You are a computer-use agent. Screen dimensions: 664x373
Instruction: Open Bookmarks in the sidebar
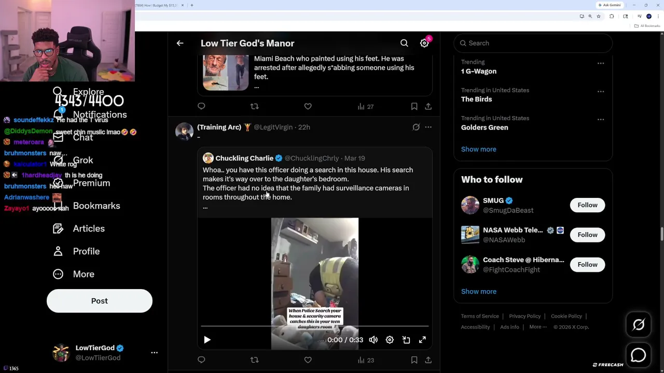(86, 206)
